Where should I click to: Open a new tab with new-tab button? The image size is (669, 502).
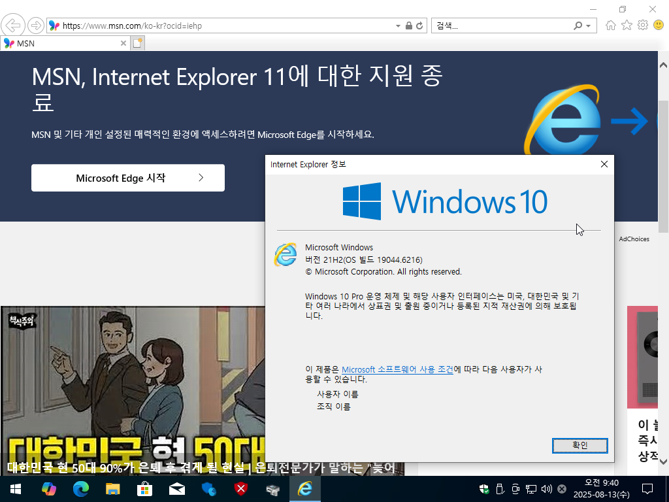(x=137, y=43)
